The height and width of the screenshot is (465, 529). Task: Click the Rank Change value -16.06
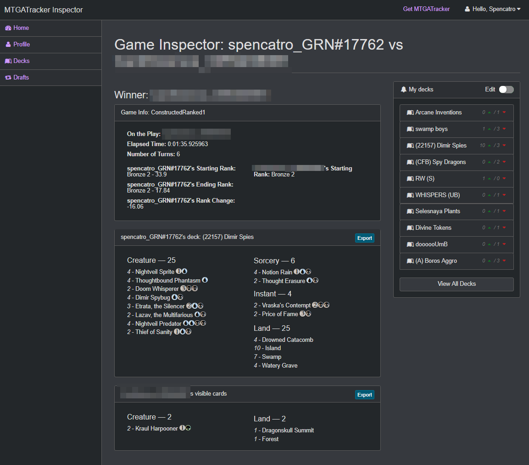click(x=135, y=207)
